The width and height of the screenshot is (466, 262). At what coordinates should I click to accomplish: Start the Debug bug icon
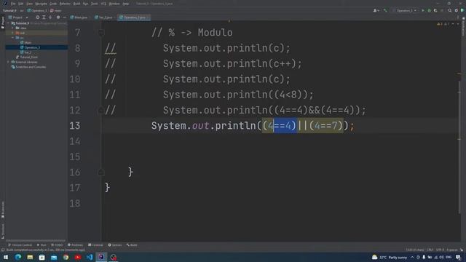pos(429,10)
